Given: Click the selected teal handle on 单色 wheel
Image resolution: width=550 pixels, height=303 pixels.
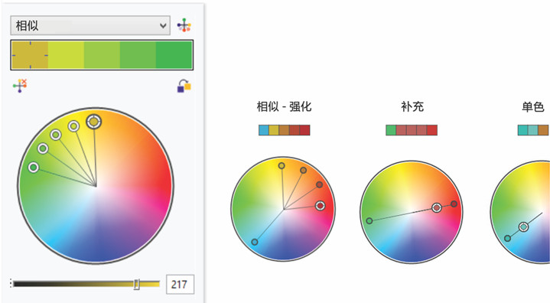Looking at the screenshot, I should click(523, 227).
